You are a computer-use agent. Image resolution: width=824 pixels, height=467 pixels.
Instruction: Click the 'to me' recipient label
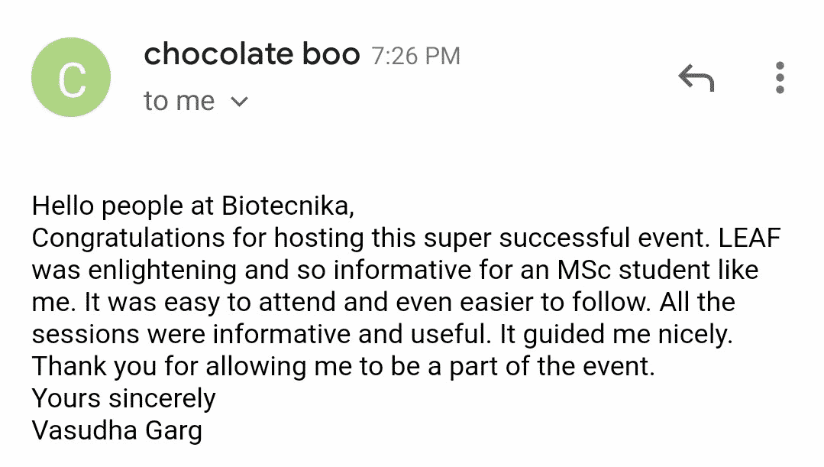[x=179, y=101]
